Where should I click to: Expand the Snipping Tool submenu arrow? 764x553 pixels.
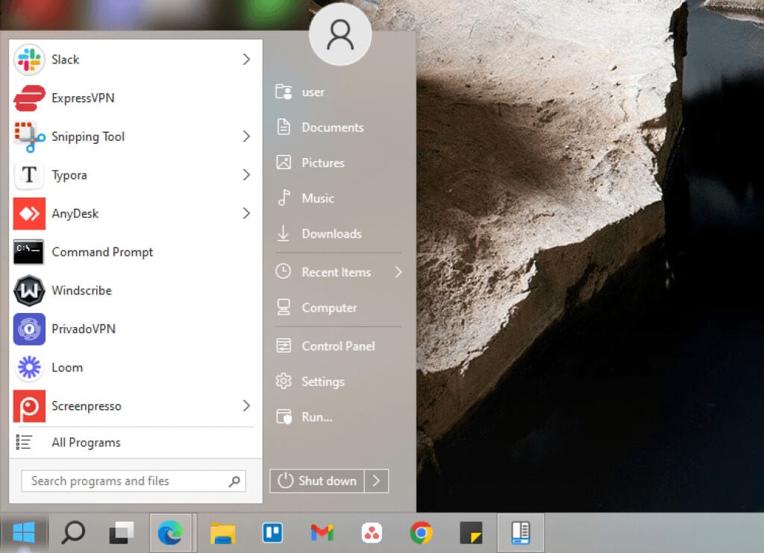[246, 136]
